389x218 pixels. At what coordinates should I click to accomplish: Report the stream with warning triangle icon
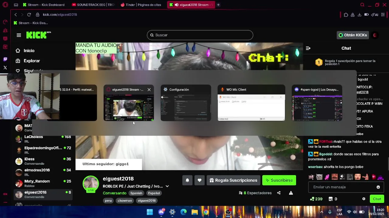click(x=291, y=193)
